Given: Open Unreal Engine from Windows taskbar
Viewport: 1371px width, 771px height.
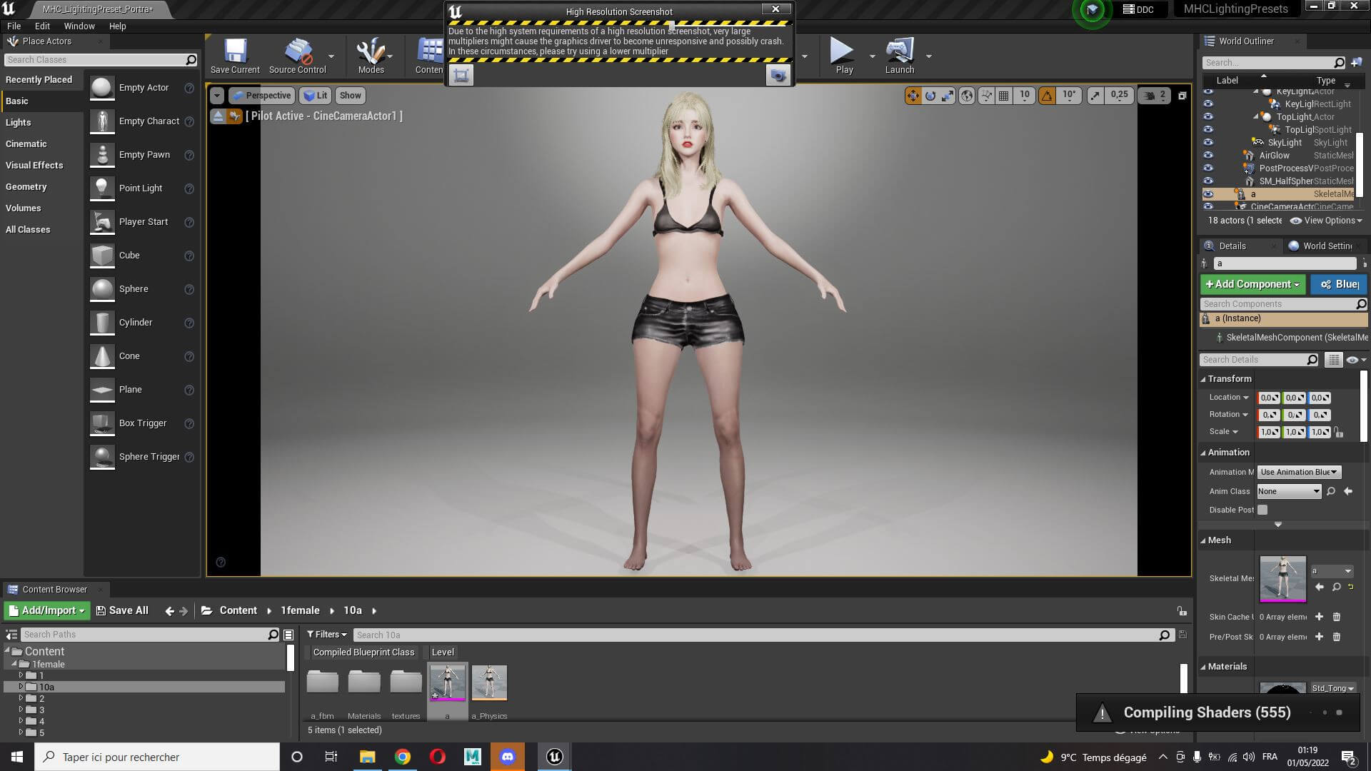Looking at the screenshot, I should tap(555, 757).
